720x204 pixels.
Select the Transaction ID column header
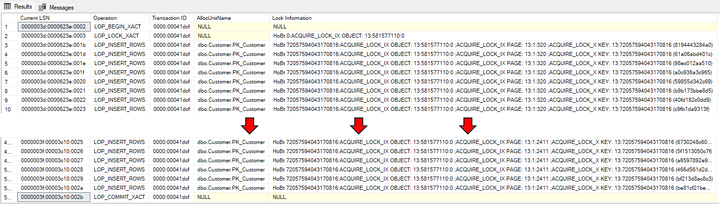pos(172,18)
